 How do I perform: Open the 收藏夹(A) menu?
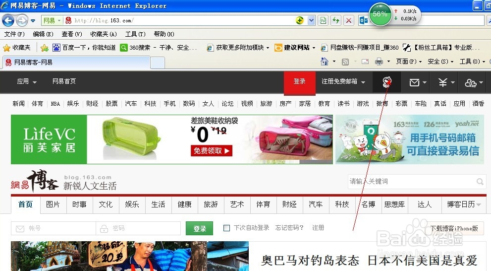click(104, 34)
